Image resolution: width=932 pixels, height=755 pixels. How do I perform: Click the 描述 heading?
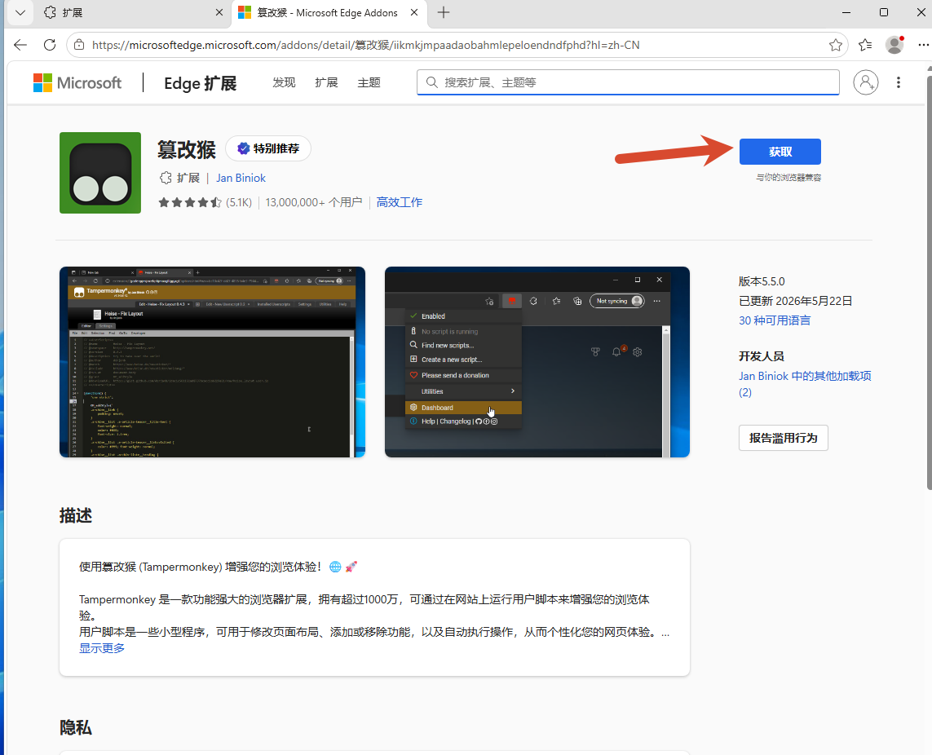[76, 515]
